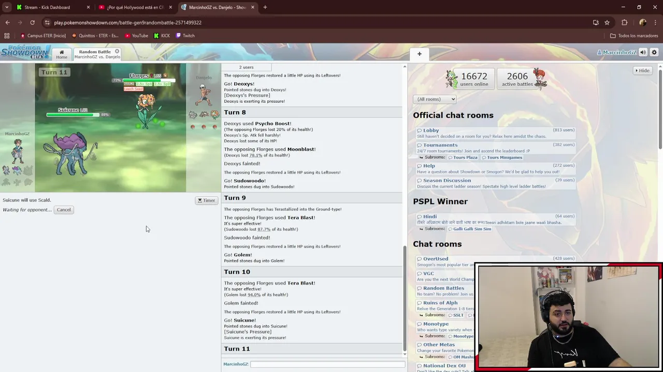Click opposing Florges' HP bar
The height and width of the screenshot is (372, 663).
coord(149,81)
